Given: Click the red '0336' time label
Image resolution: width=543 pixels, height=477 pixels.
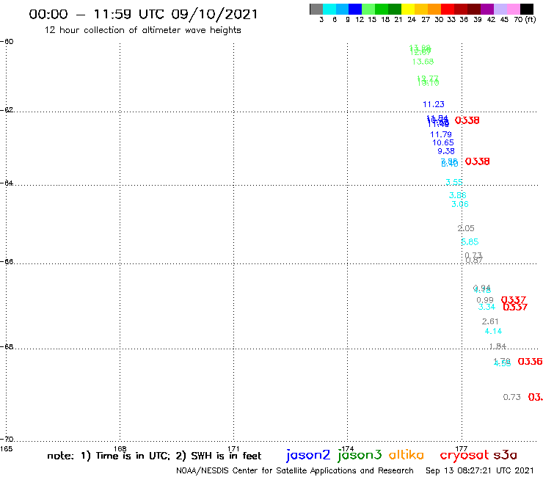Looking at the screenshot, I should pyautogui.click(x=531, y=361).
